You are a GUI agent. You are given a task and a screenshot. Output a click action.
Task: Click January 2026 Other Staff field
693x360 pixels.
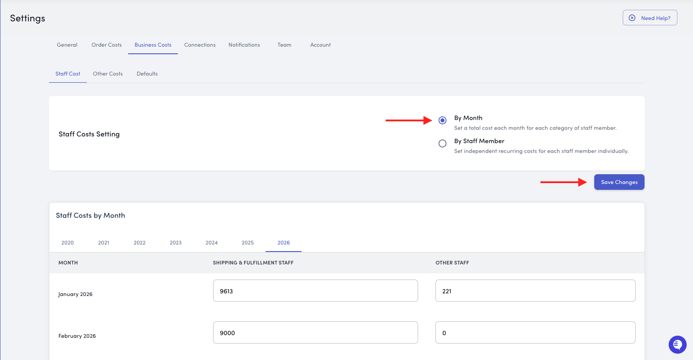click(535, 291)
